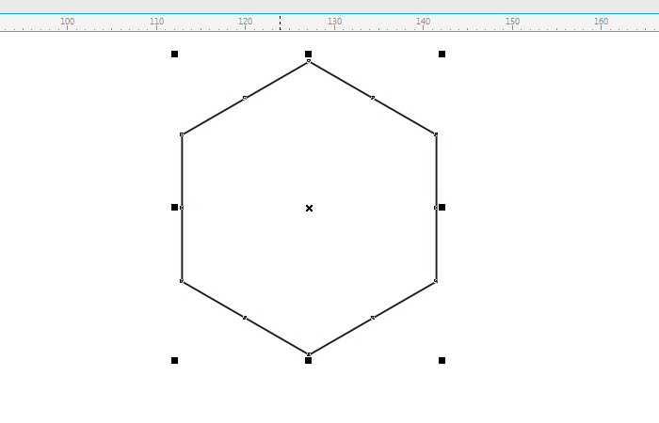659x423 pixels.
Task: Select the hexagon's lower-left vertex node
Action: pos(182,281)
